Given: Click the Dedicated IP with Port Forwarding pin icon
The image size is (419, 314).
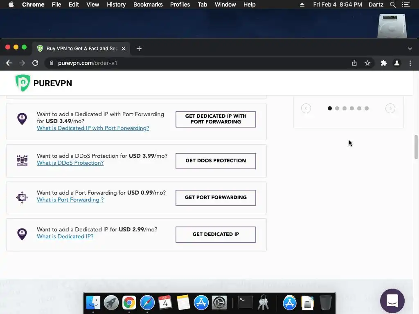Looking at the screenshot, I should tap(22, 119).
